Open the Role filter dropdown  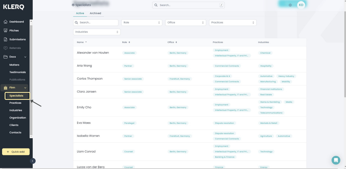[x=142, y=23]
